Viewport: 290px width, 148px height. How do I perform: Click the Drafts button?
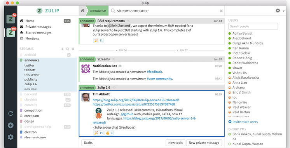tap(88, 143)
